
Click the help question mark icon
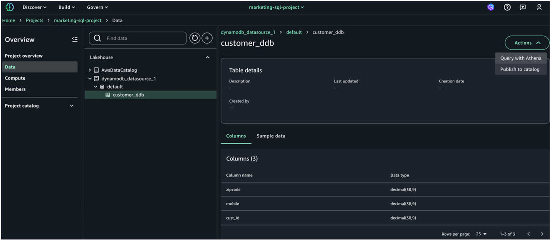coord(507,7)
